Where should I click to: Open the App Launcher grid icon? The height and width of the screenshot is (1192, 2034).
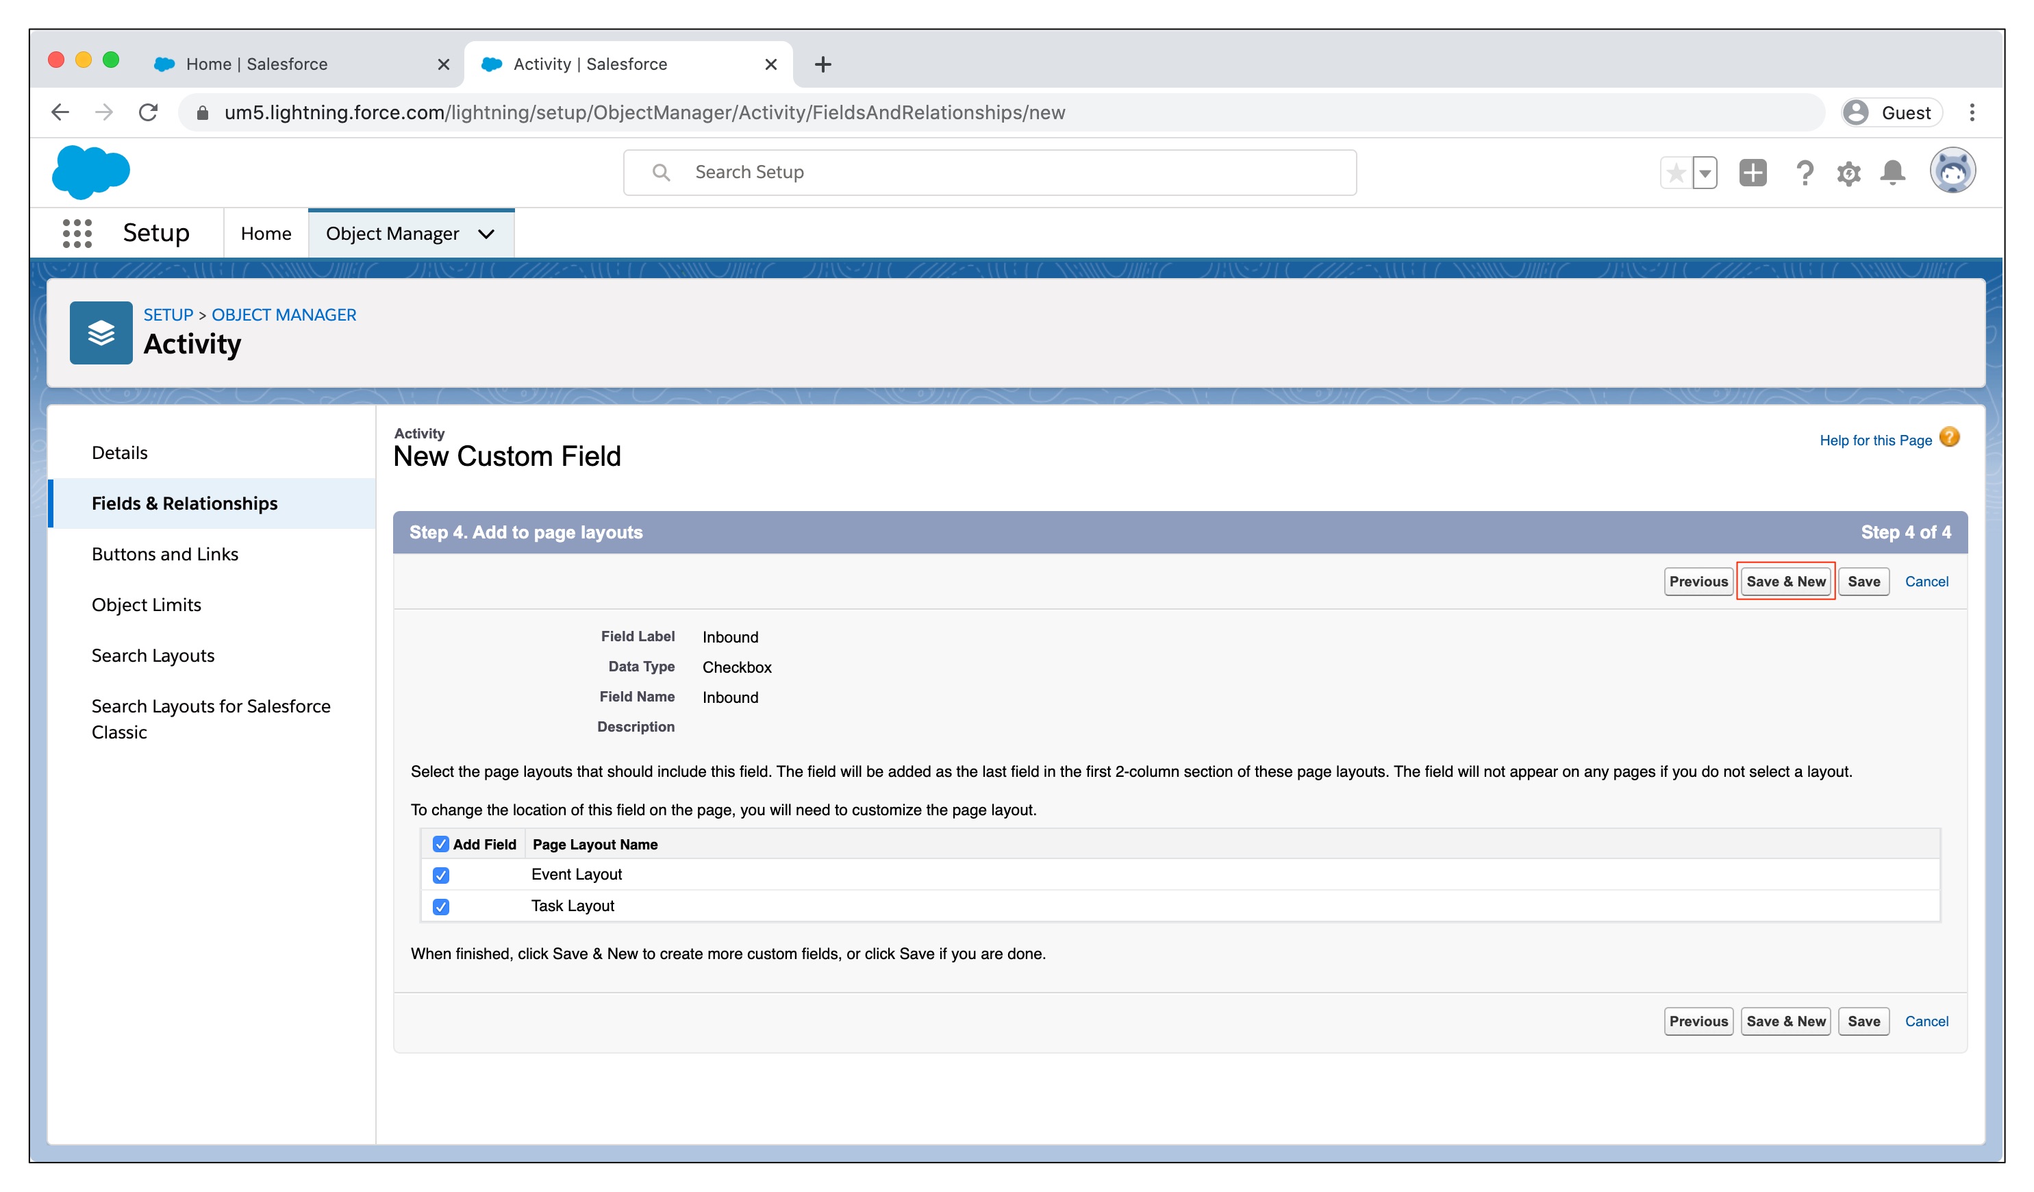(x=77, y=234)
